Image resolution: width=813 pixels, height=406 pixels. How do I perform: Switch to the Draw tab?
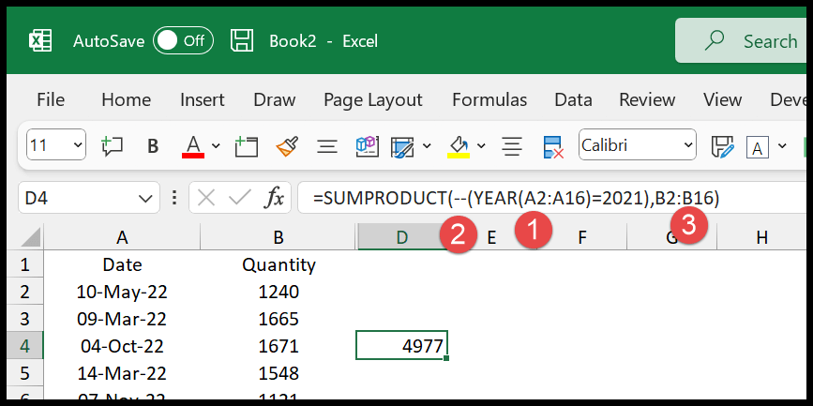[x=275, y=99]
